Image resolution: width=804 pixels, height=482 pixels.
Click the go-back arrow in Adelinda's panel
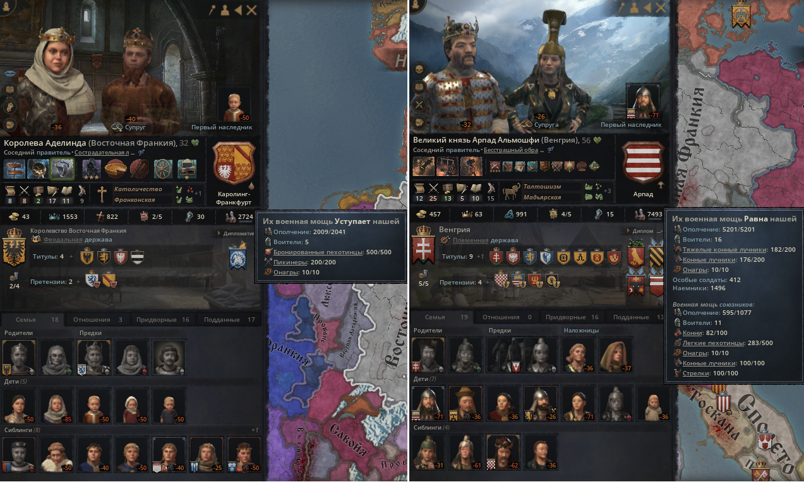coord(238,9)
